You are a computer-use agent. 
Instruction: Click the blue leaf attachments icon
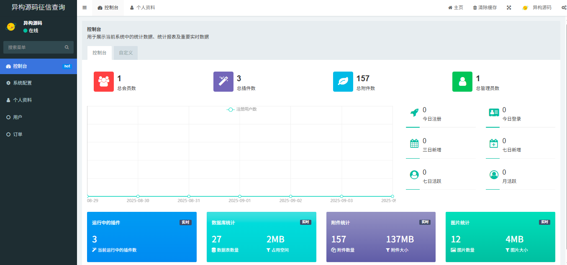[x=343, y=82]
